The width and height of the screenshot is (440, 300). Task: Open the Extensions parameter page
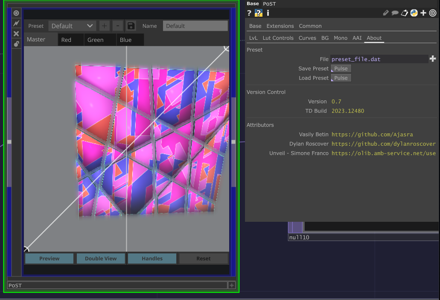(280, 26)
